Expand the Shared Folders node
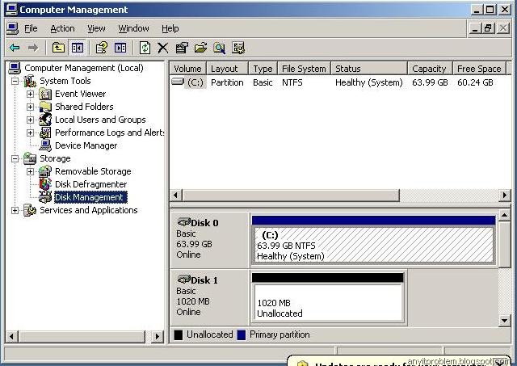The width and height of the screenshot is (517, 366). 30,107
